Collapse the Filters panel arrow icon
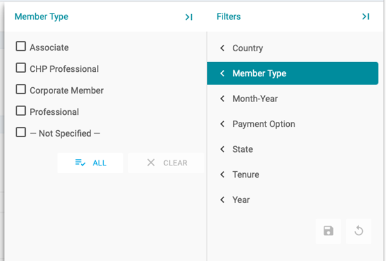The image size is (386, 261). tap(365, 17)
